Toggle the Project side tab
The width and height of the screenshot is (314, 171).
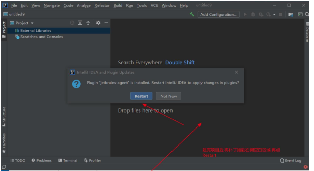click(x=4, y=30)
